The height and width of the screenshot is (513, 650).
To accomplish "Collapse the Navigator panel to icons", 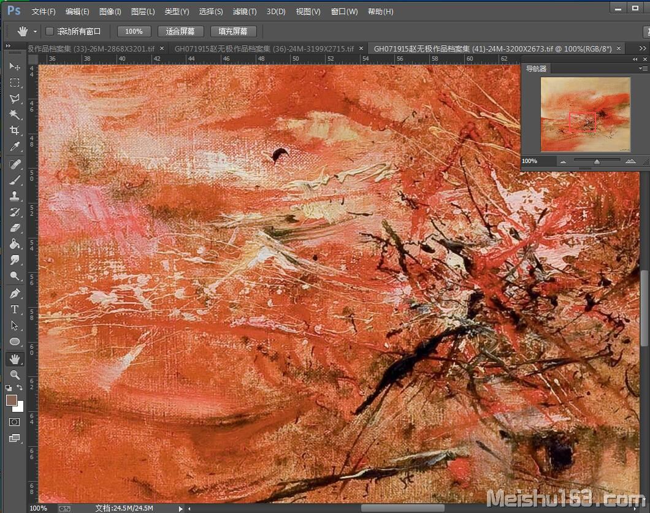I will coord(635,59).
